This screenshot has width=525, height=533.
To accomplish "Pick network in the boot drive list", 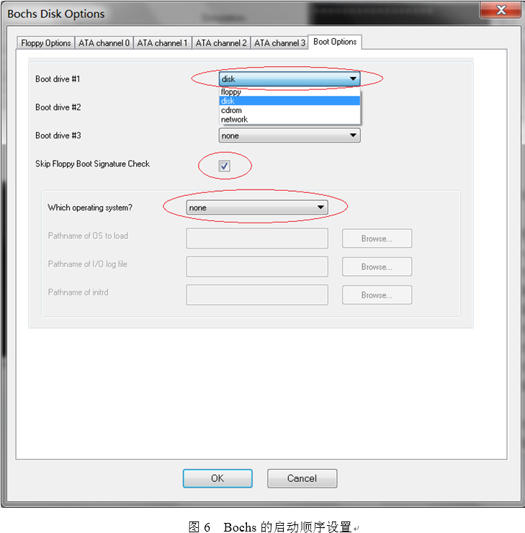I will click(290, 120).
